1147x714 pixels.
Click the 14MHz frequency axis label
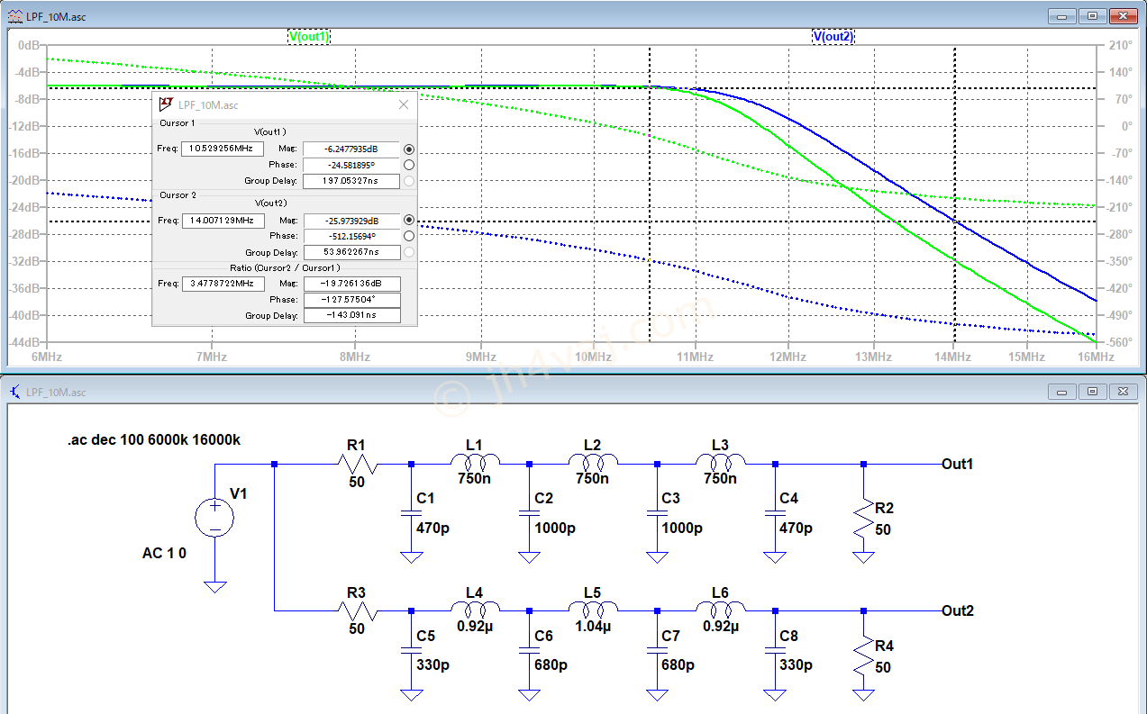953,357
